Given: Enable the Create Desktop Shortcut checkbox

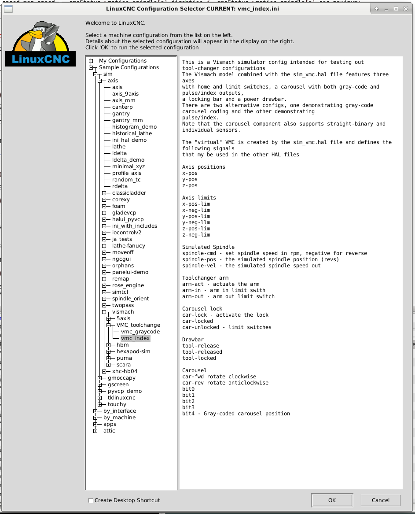Looking at the screenshot, I should coord(91,500).
